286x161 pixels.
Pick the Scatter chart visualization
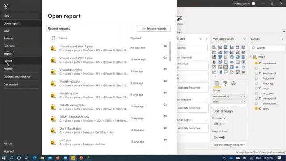(x=226, y=57)
